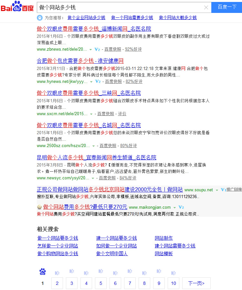Go to results page 3
Image resolution: width=242 pixels, height=290 pixels.
coord(72,283)
